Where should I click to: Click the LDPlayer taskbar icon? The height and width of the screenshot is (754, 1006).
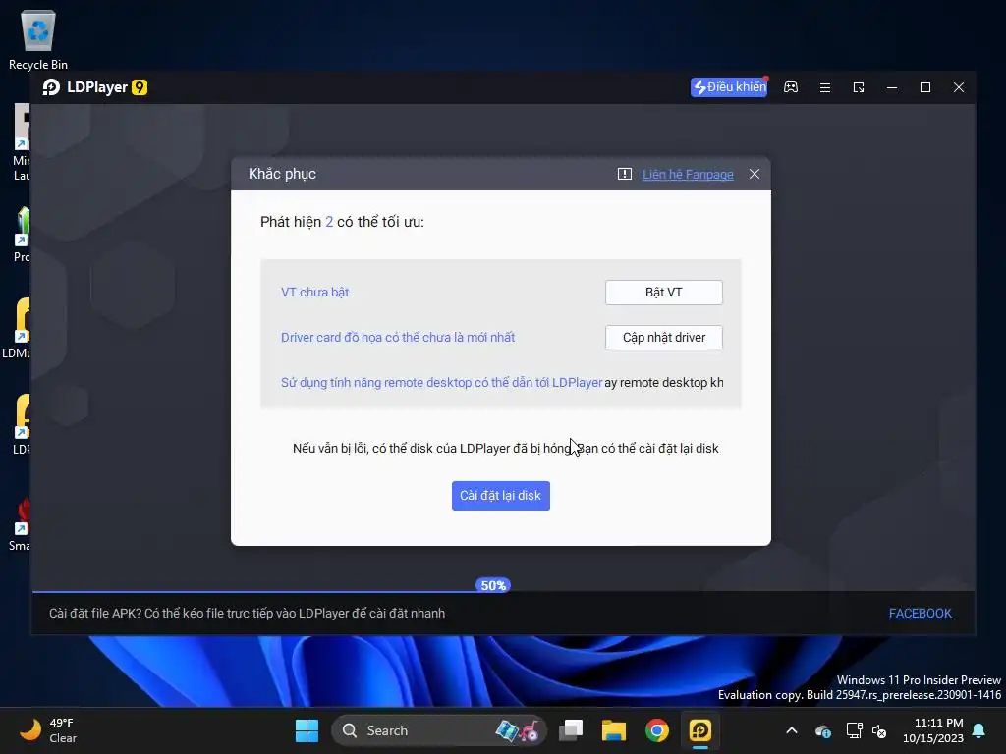pos(699,730)
